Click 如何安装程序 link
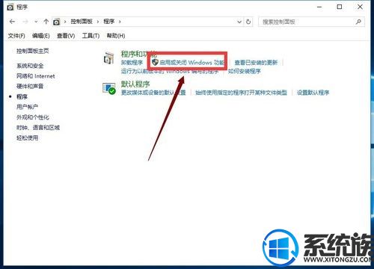Viewport: 374px width, 269px height. (245, 71)
